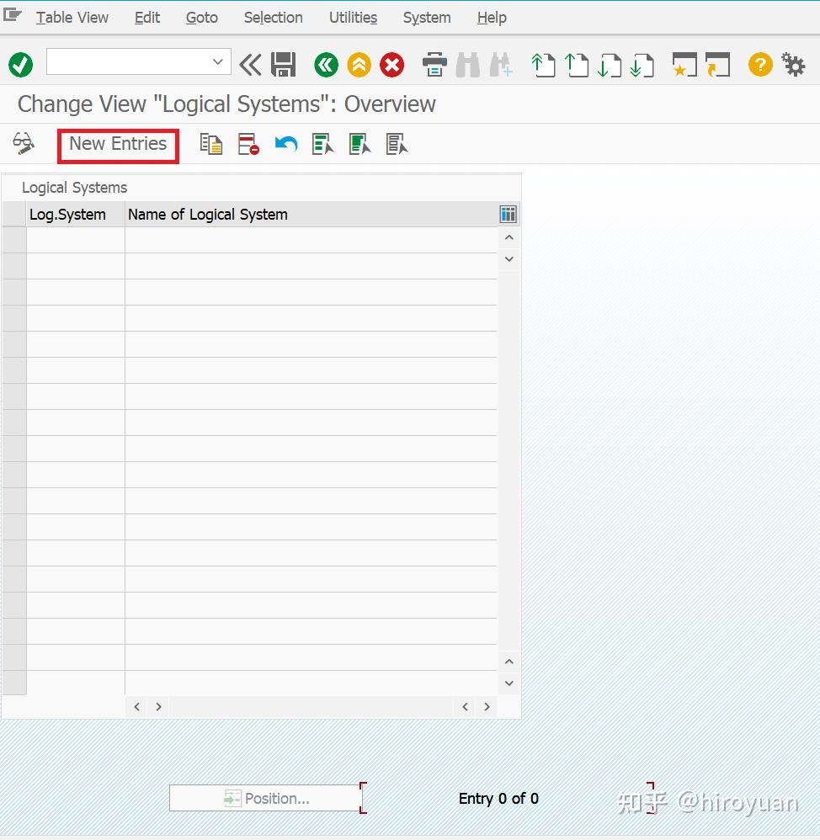Viewport: 820px width, 840px height.
Task: Open the Goto menu
Action: pyautogui.click(x=201, y=18)
